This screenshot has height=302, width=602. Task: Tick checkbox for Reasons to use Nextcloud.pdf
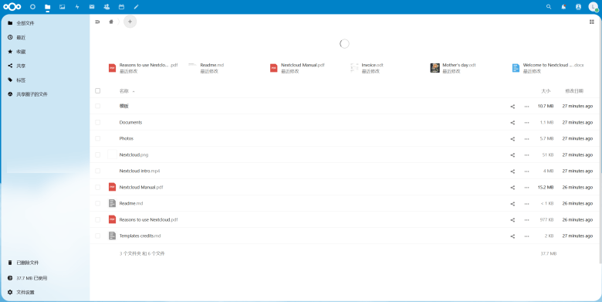tap(97, 220)
